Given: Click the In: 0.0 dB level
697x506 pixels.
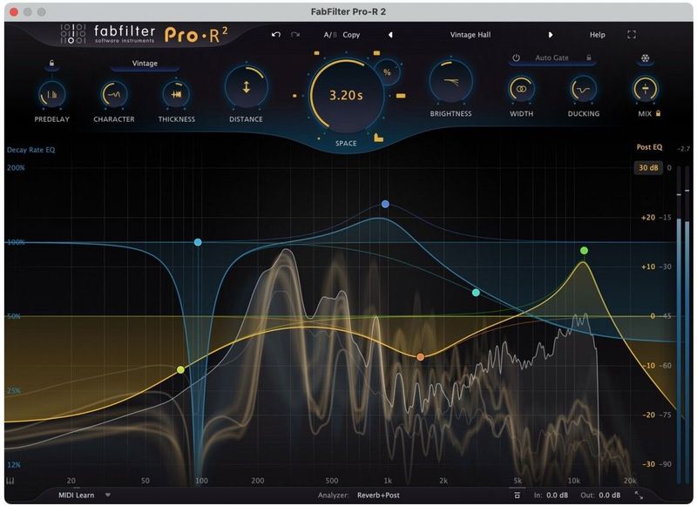Looking at the screenshot, I should point(551,495).
